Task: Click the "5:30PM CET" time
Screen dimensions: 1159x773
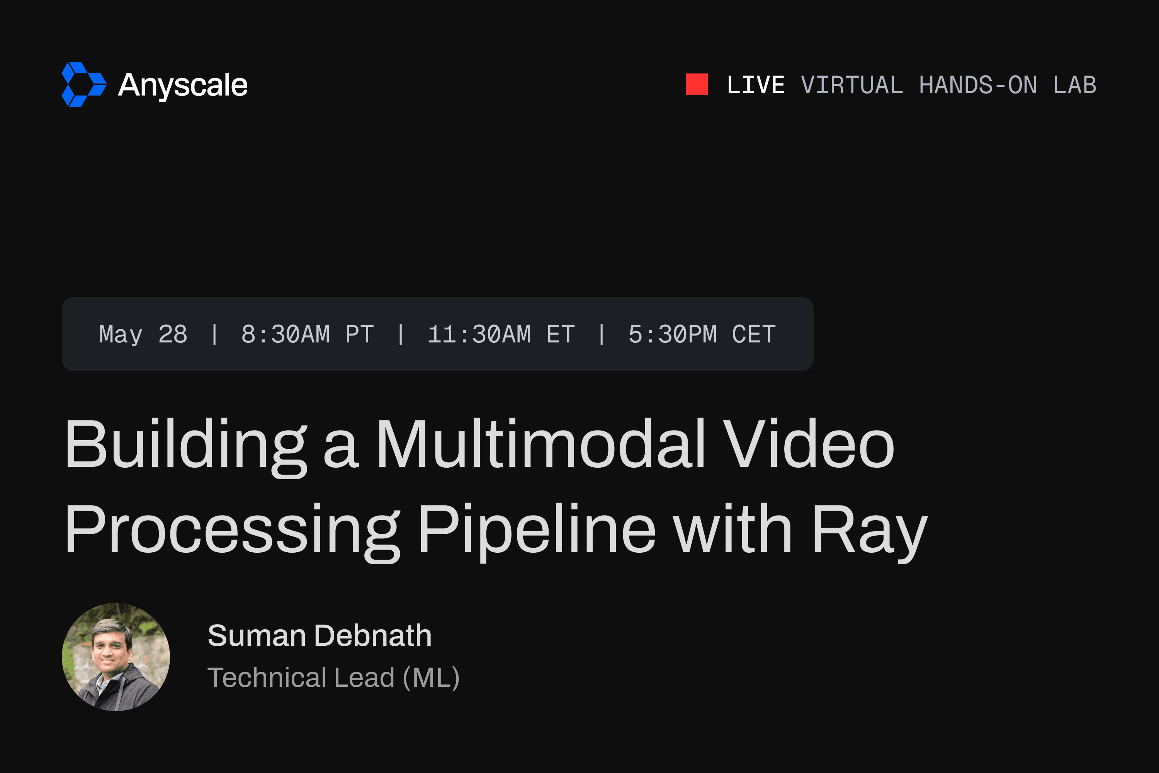Action: (x=702, y=334)
